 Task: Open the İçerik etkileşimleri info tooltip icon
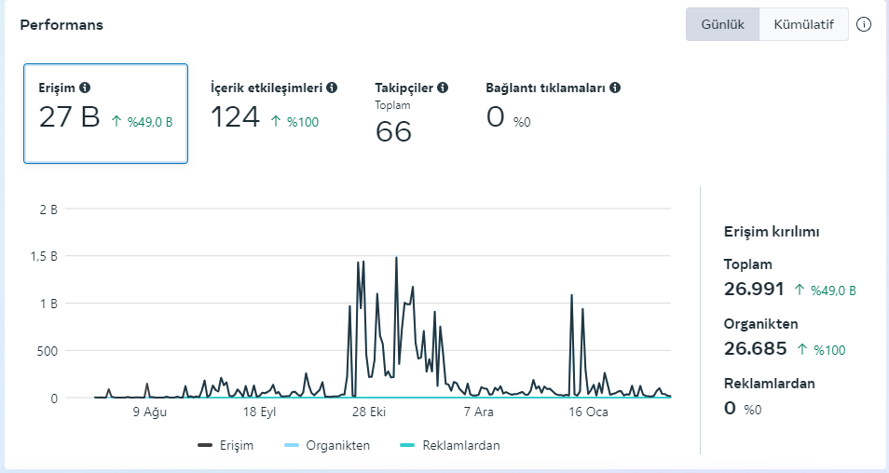pyautogui.click(x=332, y=88)
